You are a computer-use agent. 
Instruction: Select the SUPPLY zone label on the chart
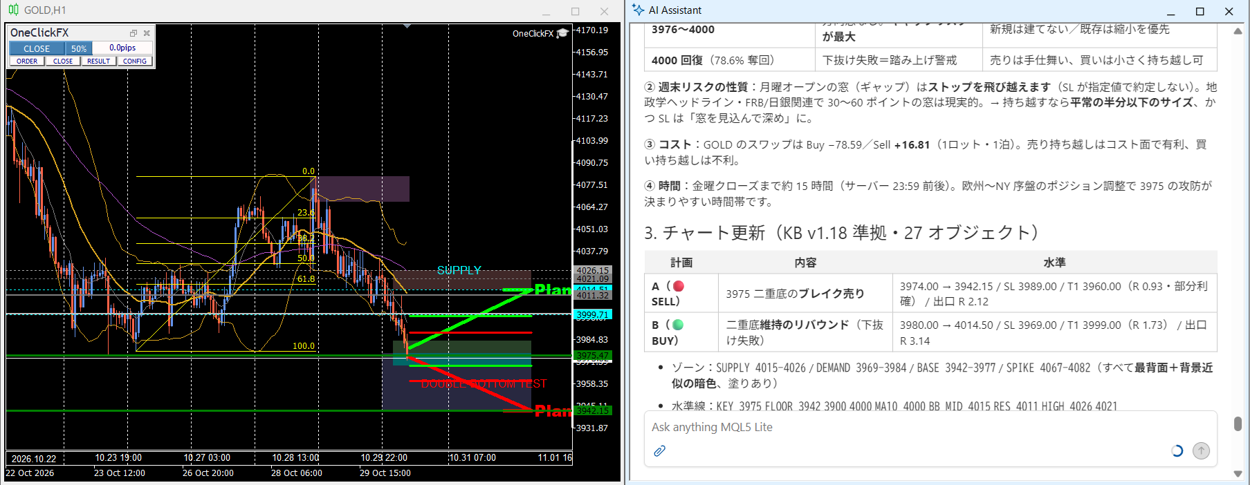tap(459, 270)
